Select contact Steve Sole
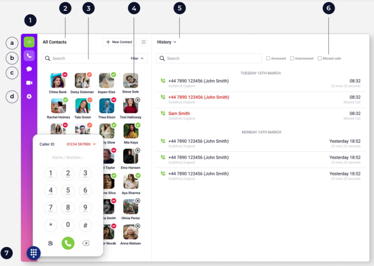 [131, 83]
